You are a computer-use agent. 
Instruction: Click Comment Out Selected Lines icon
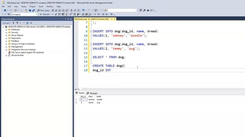click(95, 14)
